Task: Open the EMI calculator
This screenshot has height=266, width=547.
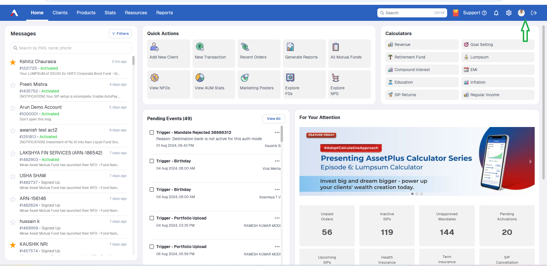Action: (x=498, y=70)
